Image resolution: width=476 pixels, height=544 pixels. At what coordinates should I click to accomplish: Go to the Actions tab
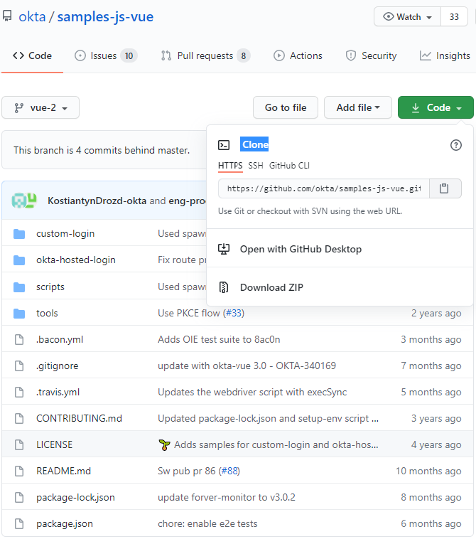click(x=298, y=56)
